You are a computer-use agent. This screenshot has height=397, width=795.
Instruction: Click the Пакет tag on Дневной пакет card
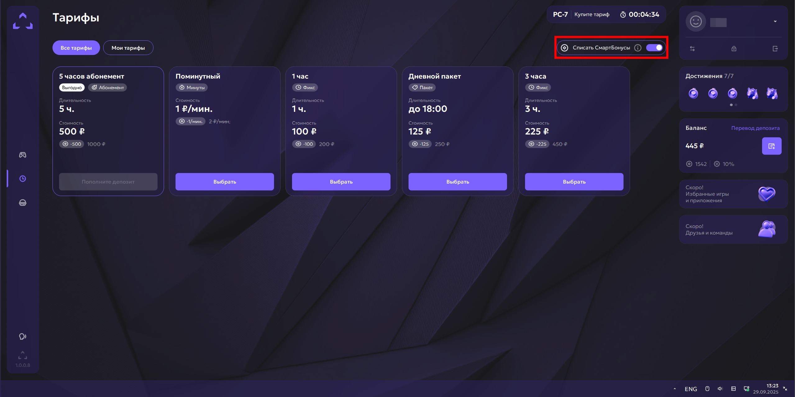422,88
